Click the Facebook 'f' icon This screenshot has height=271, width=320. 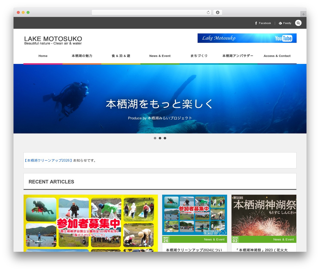[256, 23]
